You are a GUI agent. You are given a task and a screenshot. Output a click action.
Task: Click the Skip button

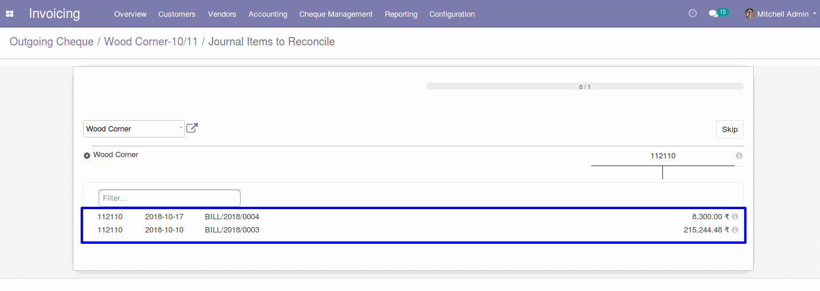[730, 129]
